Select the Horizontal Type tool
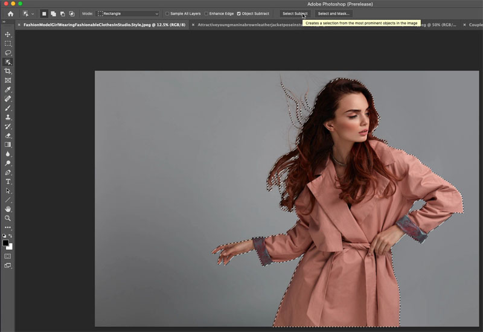 (x=8, y=182)
